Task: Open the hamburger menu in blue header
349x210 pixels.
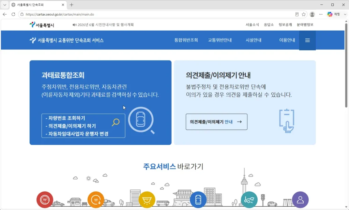Action: 307,40
